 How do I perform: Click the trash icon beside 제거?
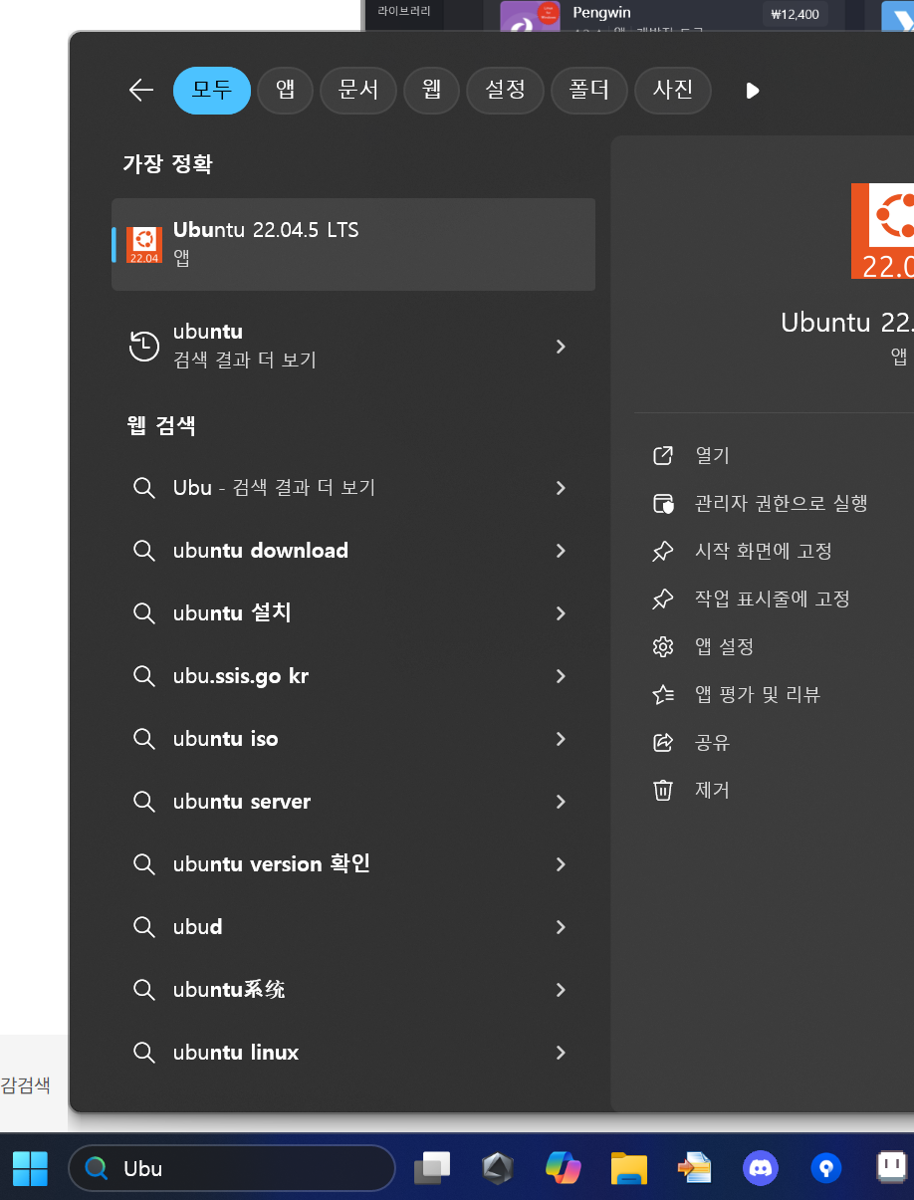point(663,790)
